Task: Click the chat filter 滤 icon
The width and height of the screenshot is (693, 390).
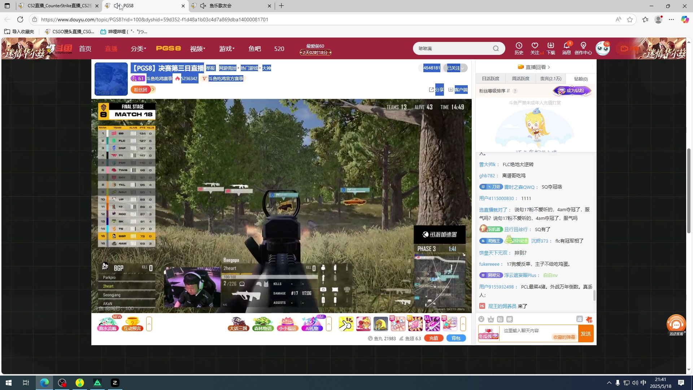Action: 579,319
